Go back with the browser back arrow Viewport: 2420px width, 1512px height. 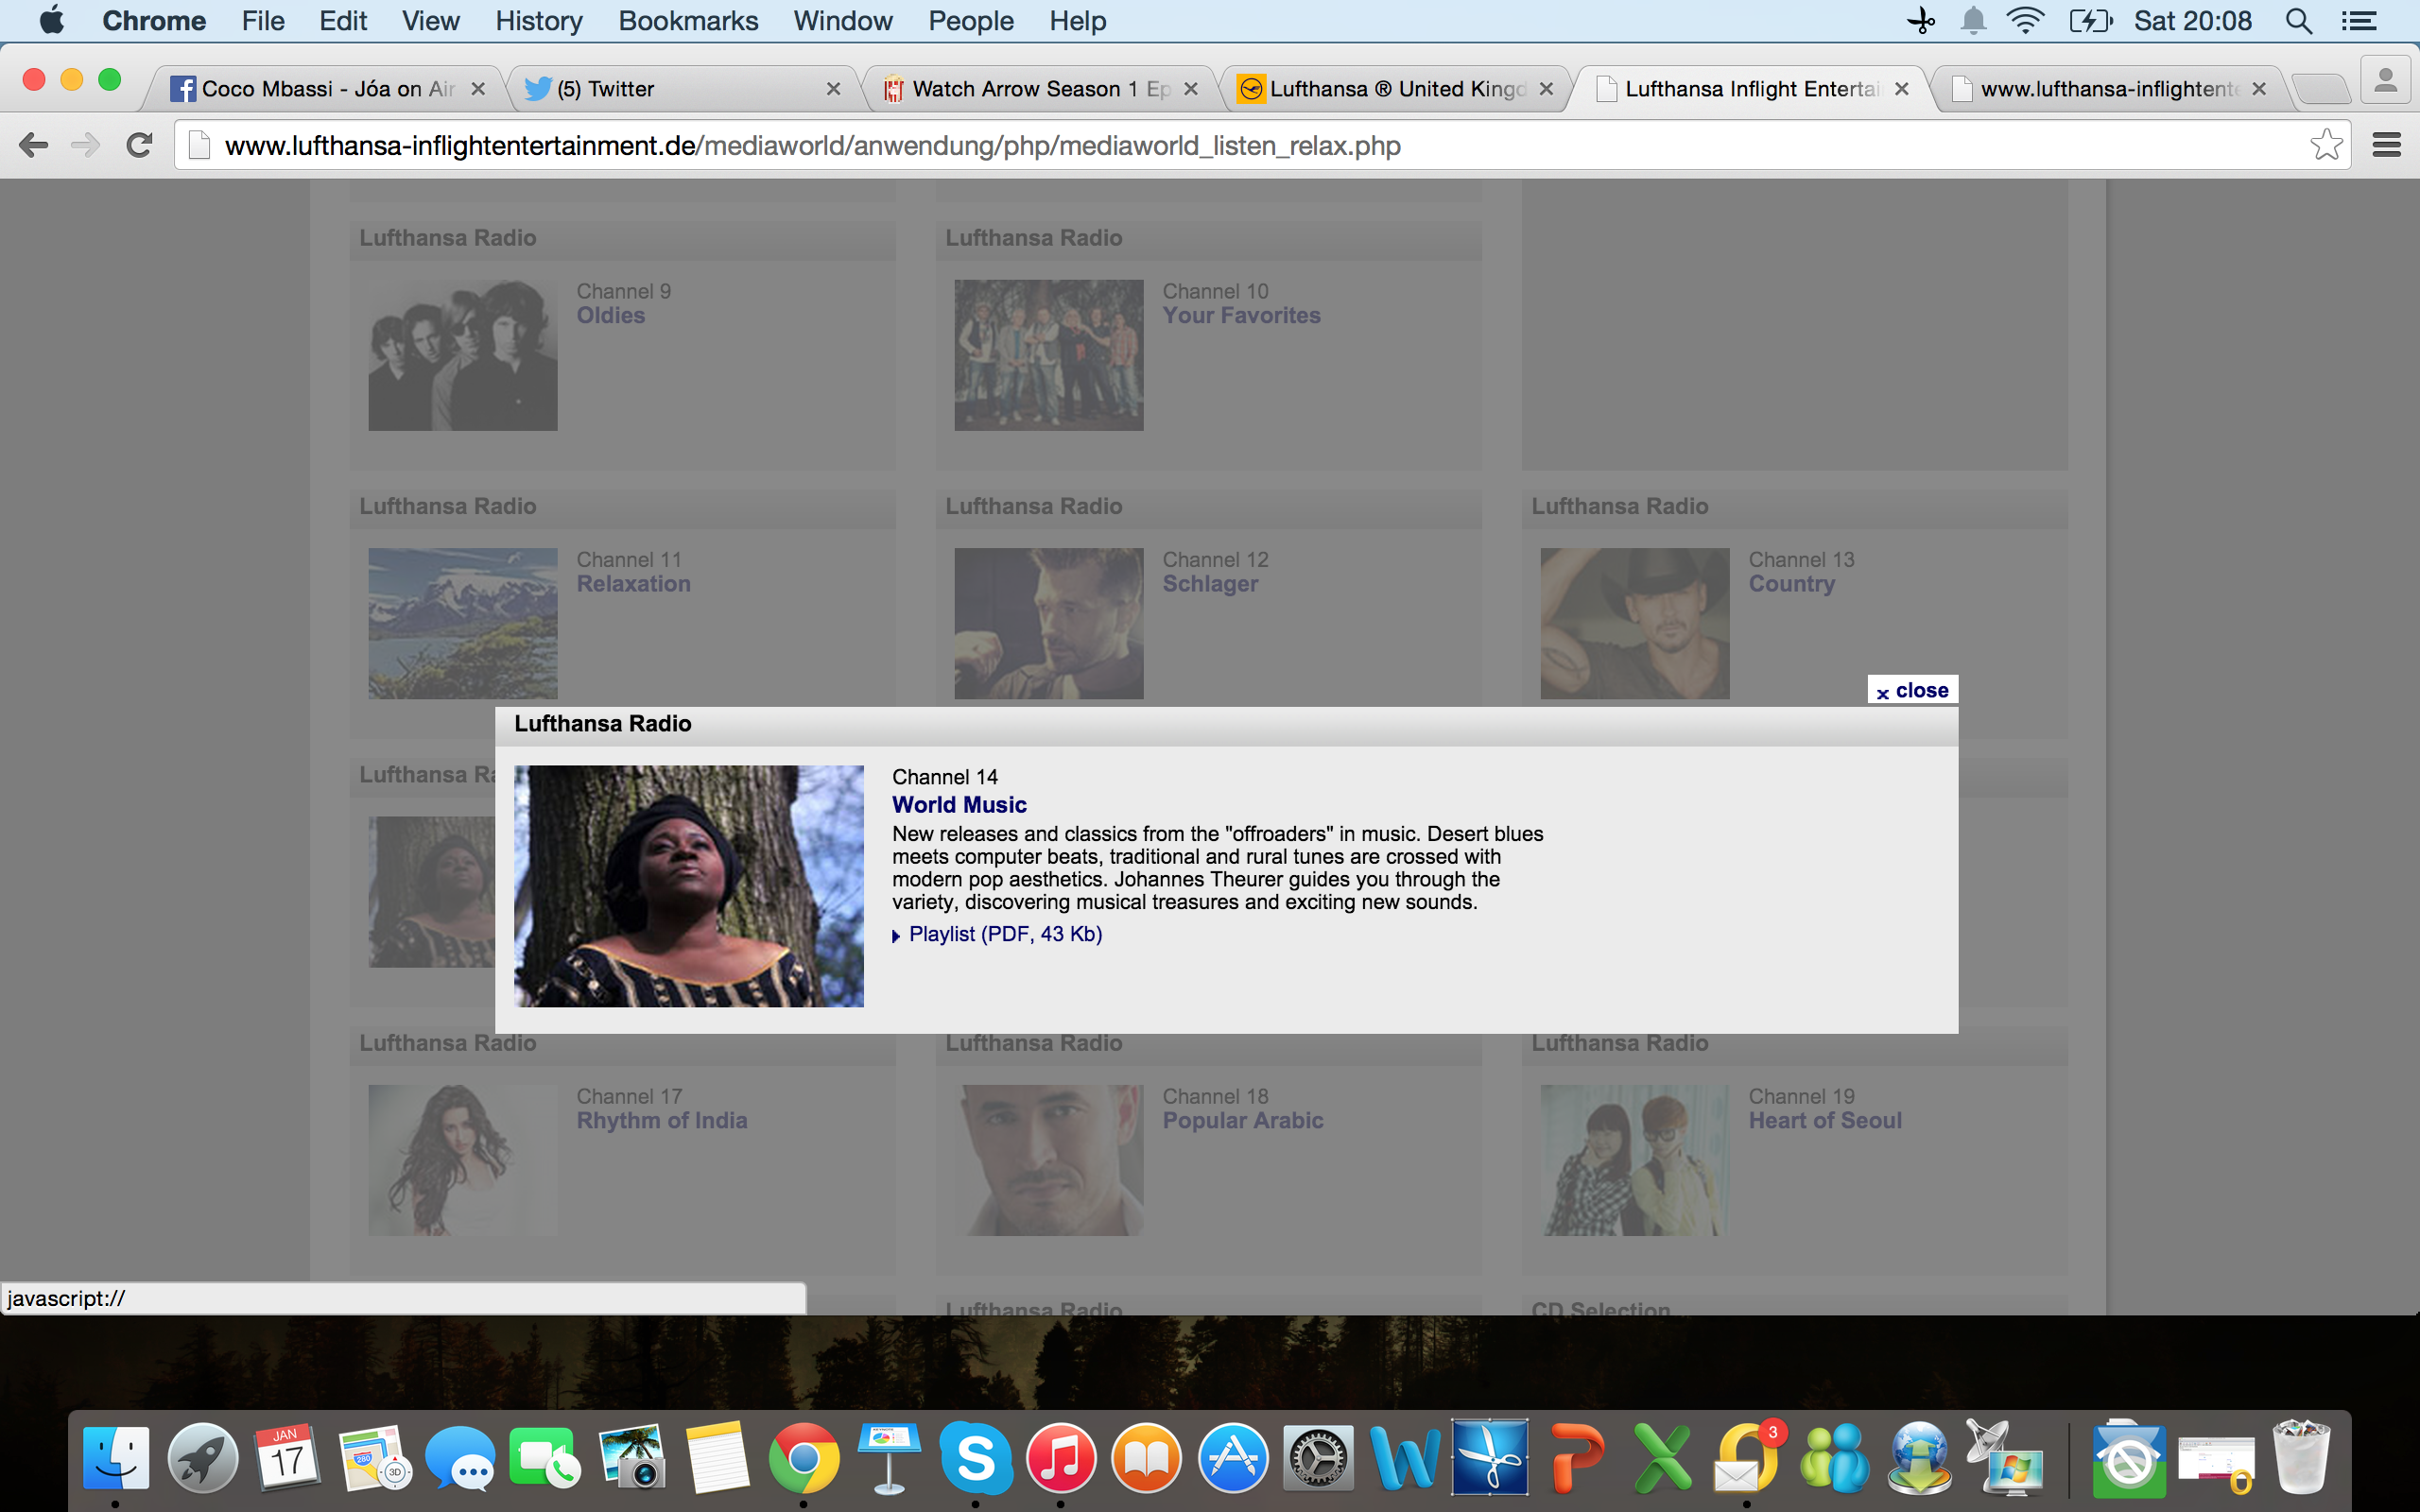[x=33, y=146]
